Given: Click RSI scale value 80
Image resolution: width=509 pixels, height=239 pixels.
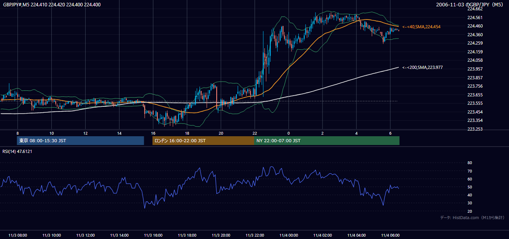Looking at the screenshot, I should [x=470, y=163].
